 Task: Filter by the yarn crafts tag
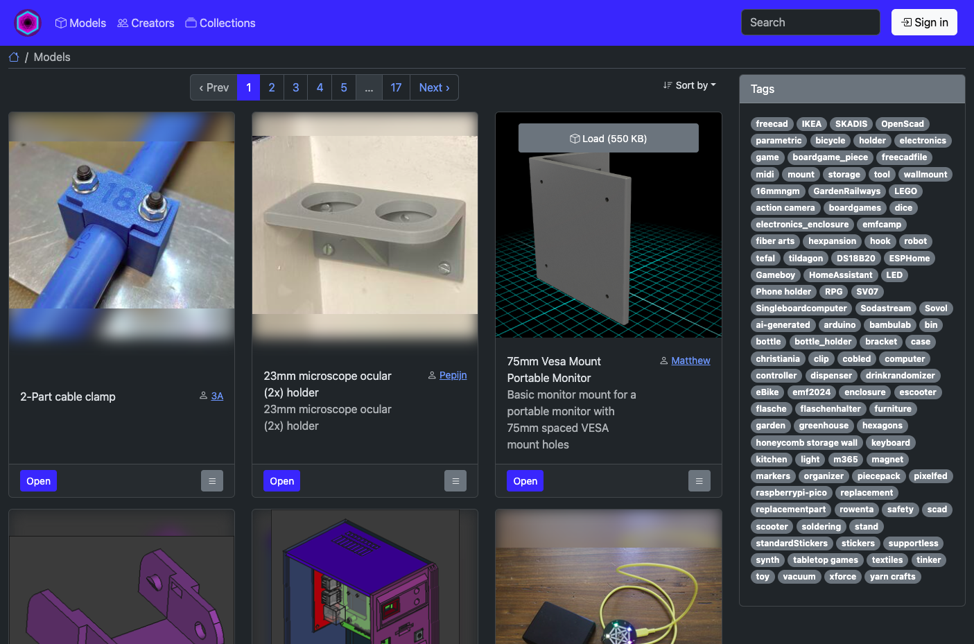pyautogui.click(x=892, y=577)
